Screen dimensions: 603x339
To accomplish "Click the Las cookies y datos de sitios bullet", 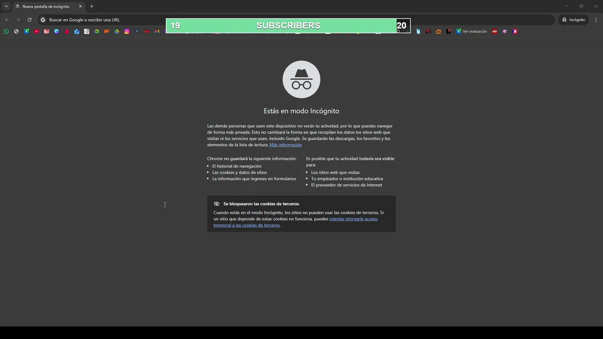I will (x=239, y=172).
